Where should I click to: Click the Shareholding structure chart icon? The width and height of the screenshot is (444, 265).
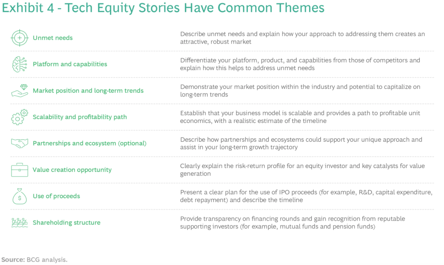(20, 223)
